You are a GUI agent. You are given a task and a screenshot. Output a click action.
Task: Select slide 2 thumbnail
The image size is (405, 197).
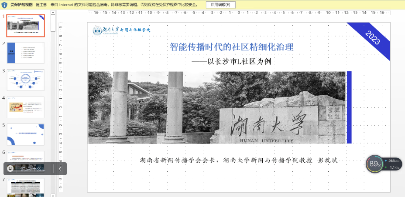[x=26, y=53]
